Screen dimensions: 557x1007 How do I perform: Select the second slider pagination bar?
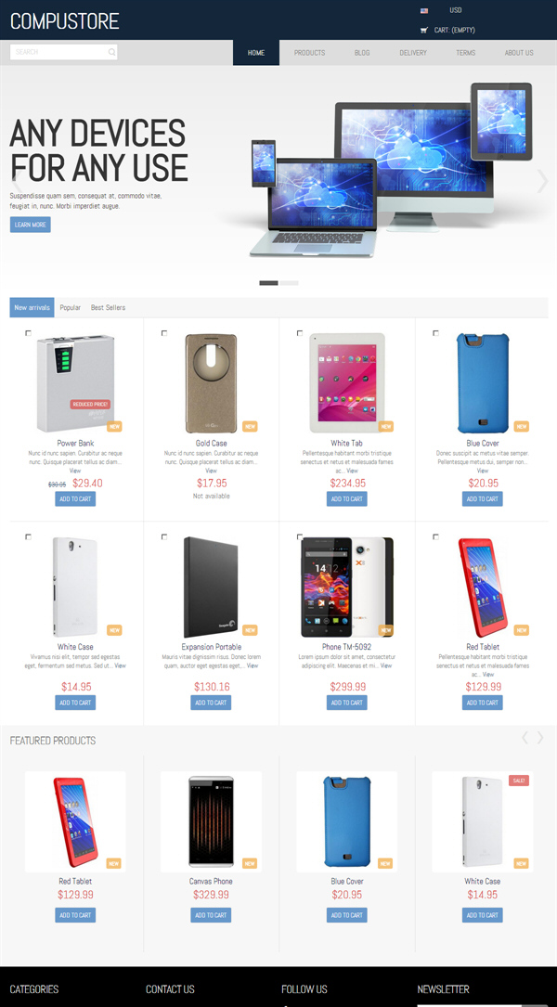click(x=289, y=282)
